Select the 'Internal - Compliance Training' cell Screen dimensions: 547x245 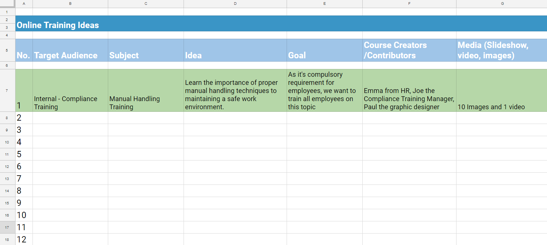pyautogui.click(x=70, y=90)
